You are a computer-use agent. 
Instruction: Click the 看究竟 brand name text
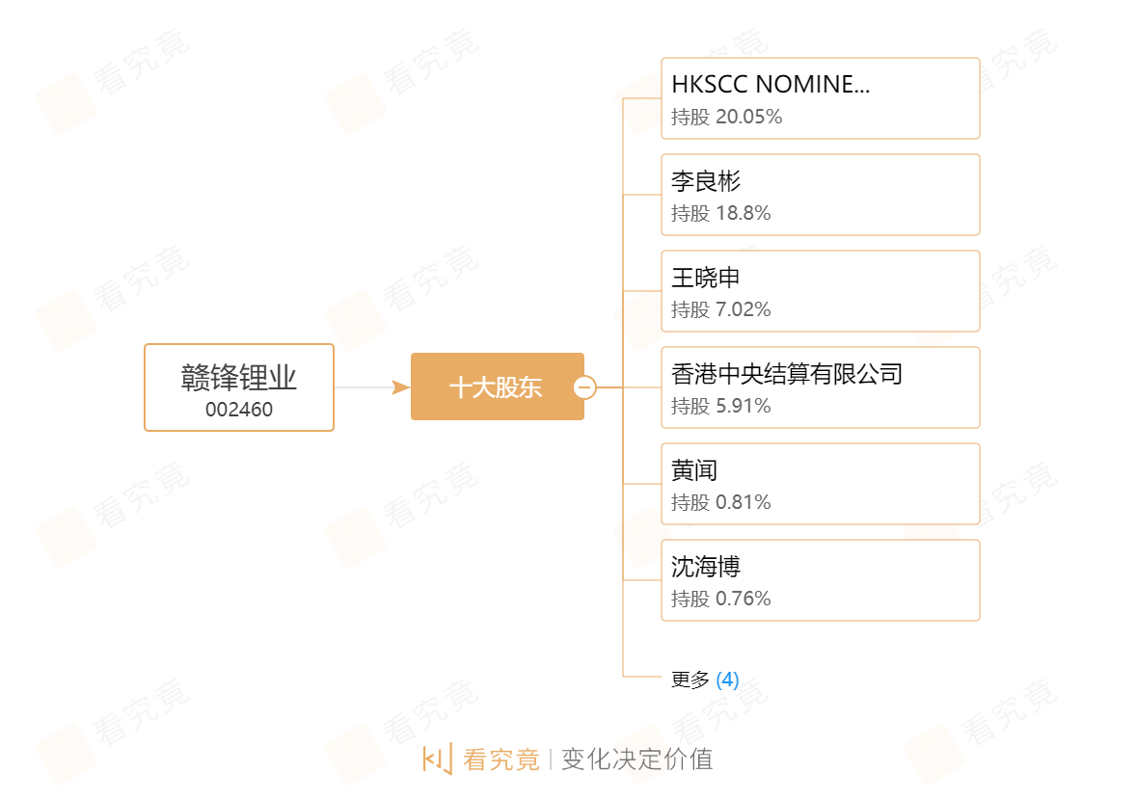(x=501, y=760)
